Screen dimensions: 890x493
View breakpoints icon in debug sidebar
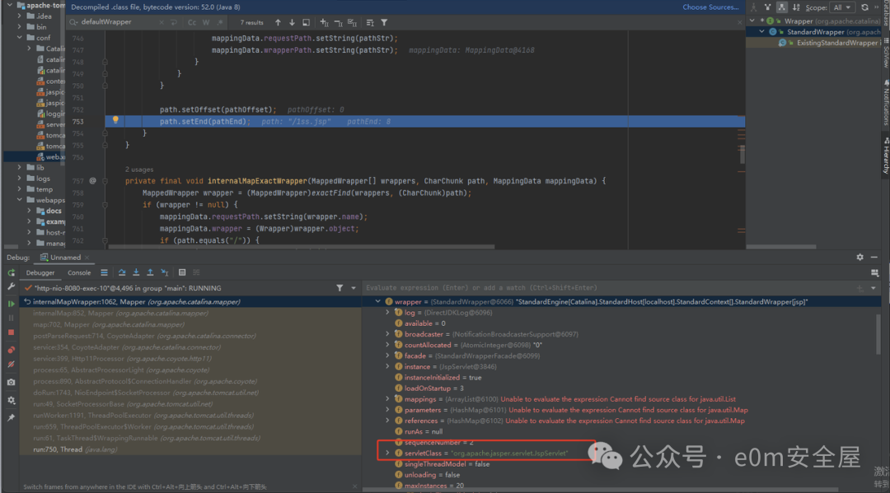(11, 350)
